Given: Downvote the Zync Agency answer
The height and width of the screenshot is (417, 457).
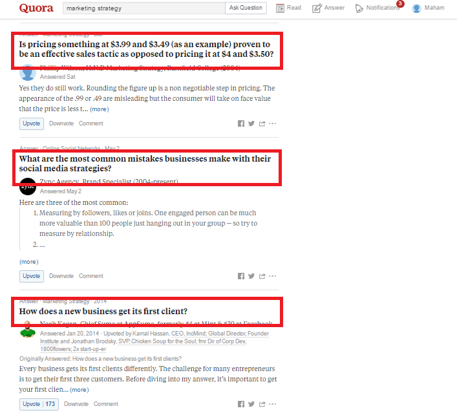Looking at the screenshot, I should tap(61, 276).
